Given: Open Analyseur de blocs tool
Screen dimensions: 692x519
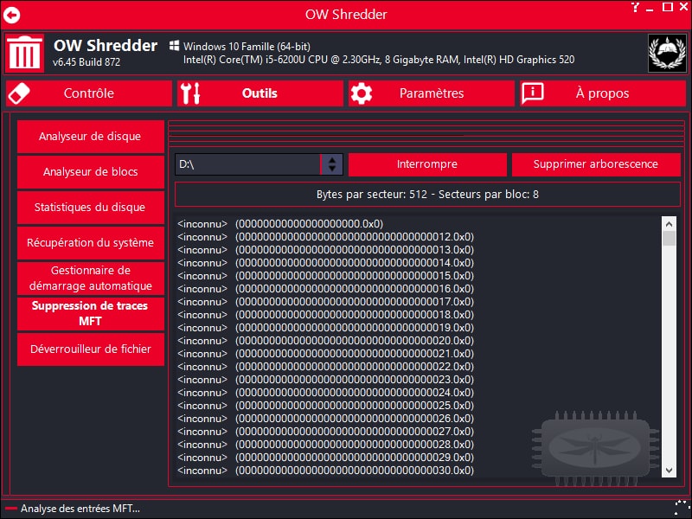Looking at the screenshot, I should click(x=91, y=171).
